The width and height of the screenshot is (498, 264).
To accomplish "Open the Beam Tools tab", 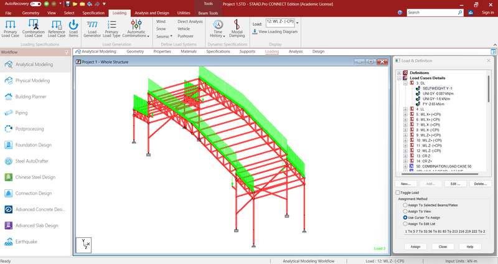I will coord(208,13).
